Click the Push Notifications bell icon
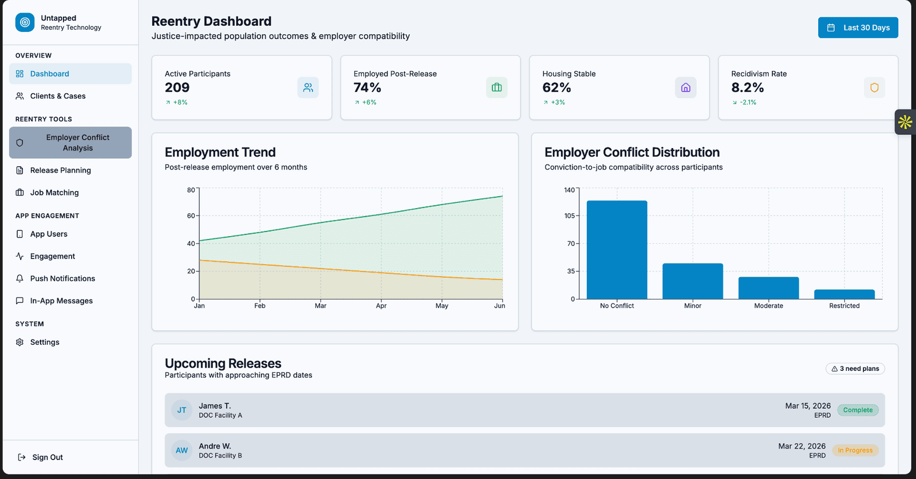The image size is (916, 479). tap(19, 278)
